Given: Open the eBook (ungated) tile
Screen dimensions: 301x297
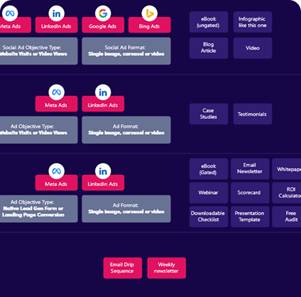Looking at the screenshot, I should (209, 22).
